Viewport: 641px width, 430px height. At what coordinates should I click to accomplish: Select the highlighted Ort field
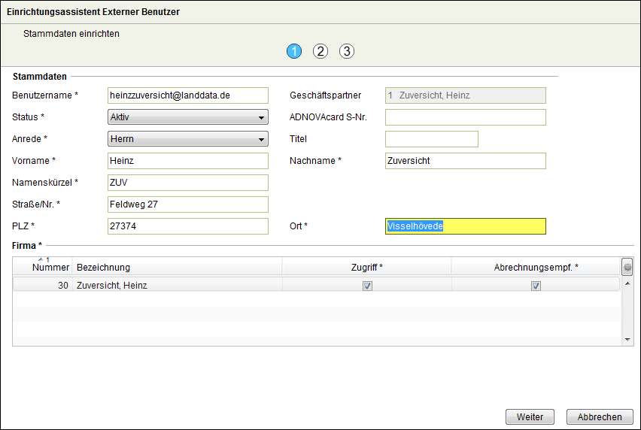click(x=465, y=226)
